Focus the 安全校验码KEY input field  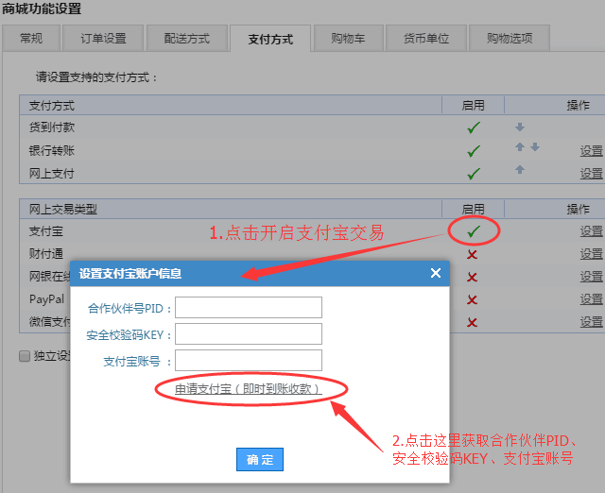click(249, 333)
